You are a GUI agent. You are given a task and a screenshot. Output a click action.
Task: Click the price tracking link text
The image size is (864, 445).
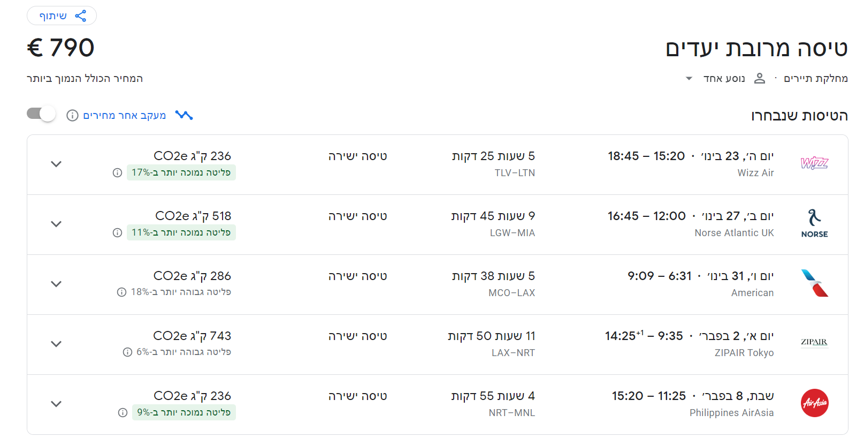pos(124,115)
